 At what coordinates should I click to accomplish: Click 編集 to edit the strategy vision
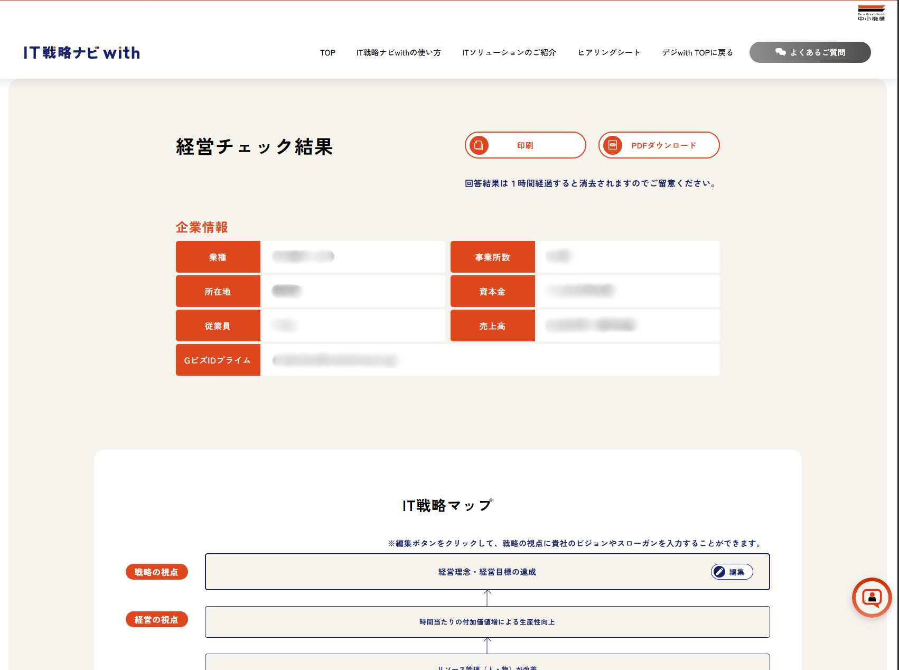(736, 572)
